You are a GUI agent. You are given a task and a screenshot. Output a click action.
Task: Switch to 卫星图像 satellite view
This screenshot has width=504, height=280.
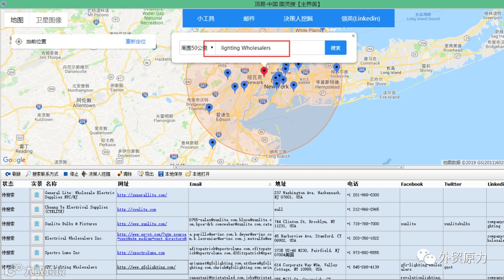pos(49,20)
